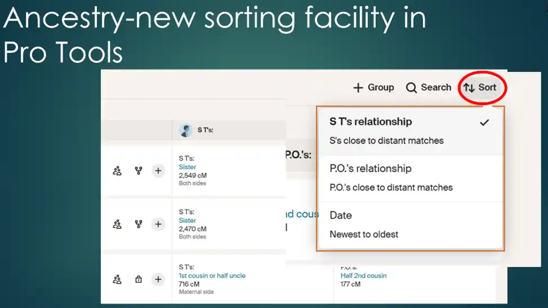Viewport: 548px width, 308px height.
Task: Click the 2,549 cM value
Action: [x=192, y=175]
